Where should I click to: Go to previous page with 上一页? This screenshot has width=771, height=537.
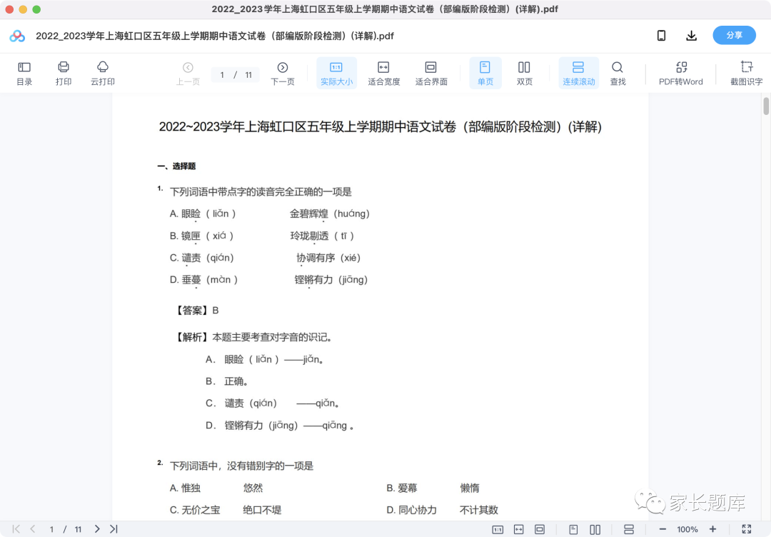(188, 74)
